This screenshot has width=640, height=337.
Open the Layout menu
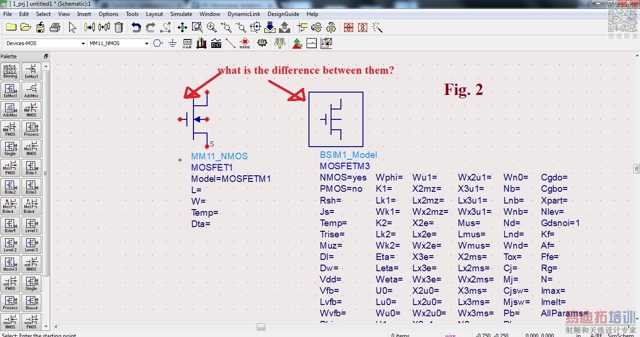pos(154,14)
